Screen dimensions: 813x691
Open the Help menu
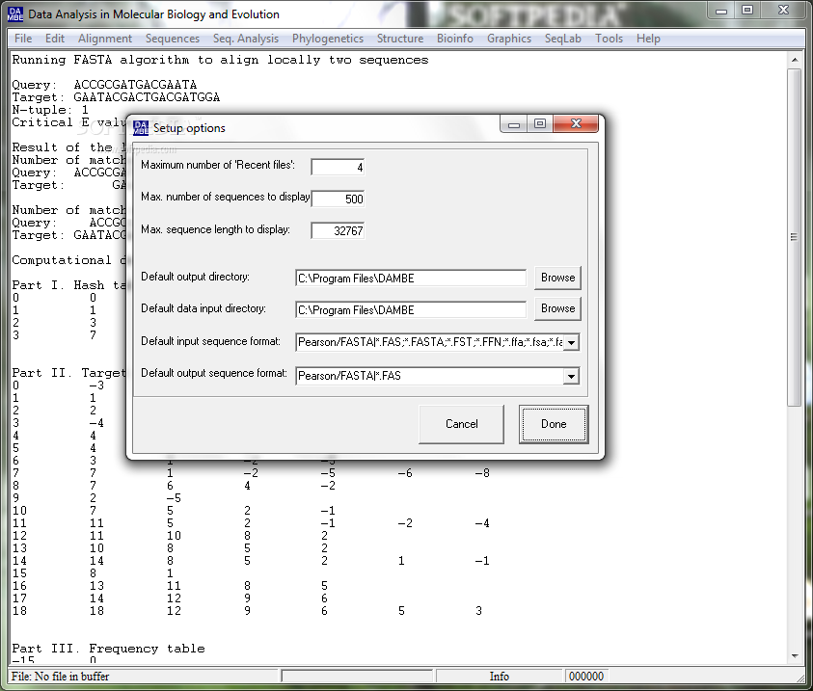(648, 39)
